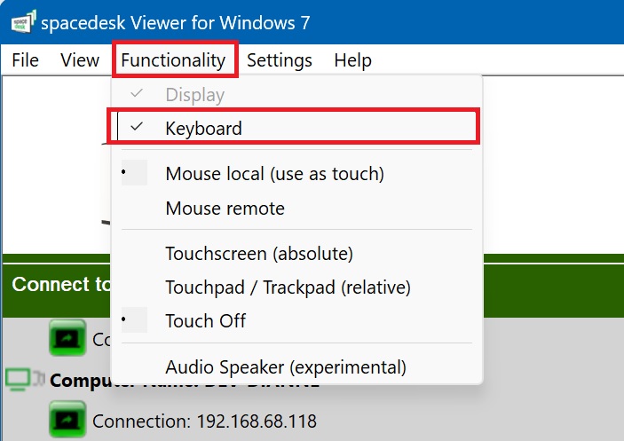The height and width of the screenshot is (441, 624).
Task: Toggle the Keyboard functionality option
Action: pyautogui.click(x=295, y=128)
